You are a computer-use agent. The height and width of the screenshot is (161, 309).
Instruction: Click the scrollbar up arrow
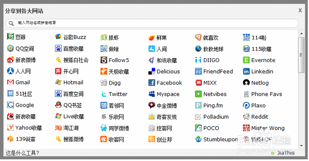301,34
